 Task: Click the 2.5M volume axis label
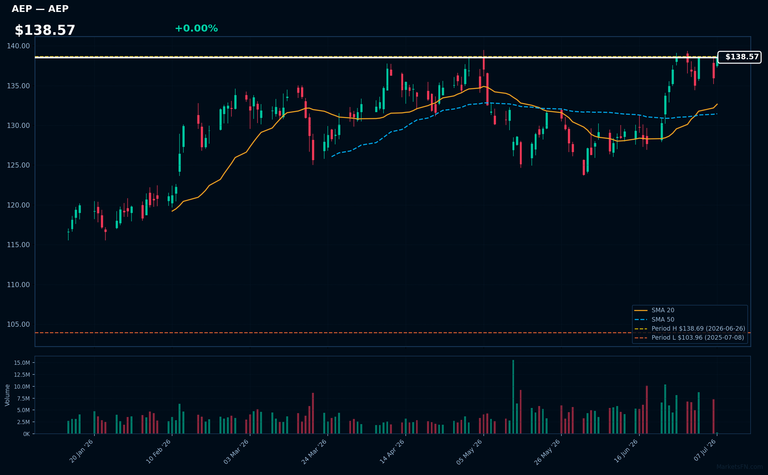click(24, 422)
